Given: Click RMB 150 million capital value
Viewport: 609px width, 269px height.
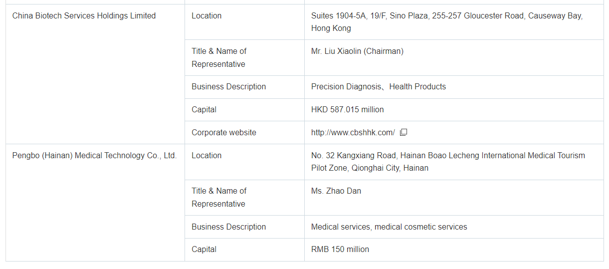Looking at the screenshot, I should pyautogui.click(x=340, y=250).
